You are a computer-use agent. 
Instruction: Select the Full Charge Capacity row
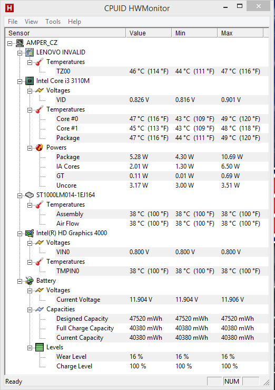click(137, 328)
